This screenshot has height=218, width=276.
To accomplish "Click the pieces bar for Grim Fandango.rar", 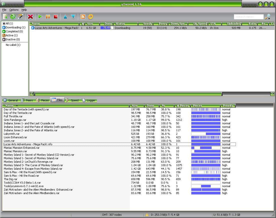I will [x=206, y=120].
